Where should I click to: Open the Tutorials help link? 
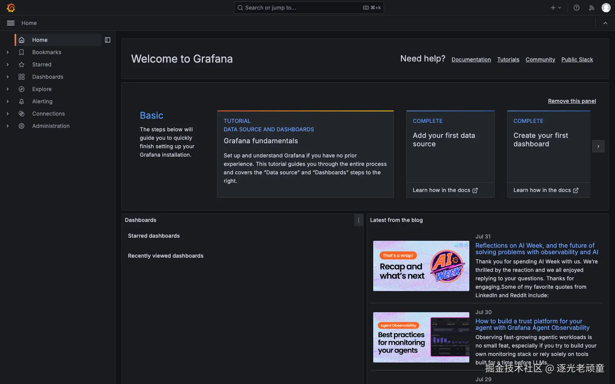[508, 60]
